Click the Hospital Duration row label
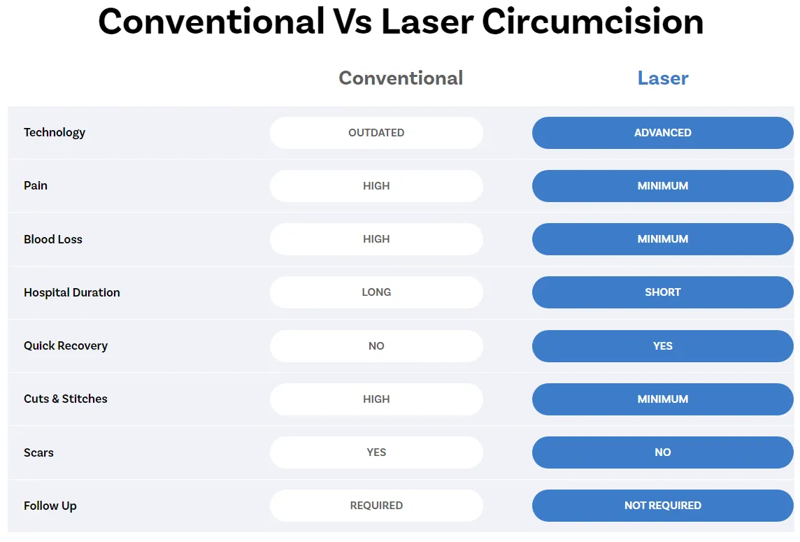This screenshot has height=542, width=800. click(x=72, y=292)
